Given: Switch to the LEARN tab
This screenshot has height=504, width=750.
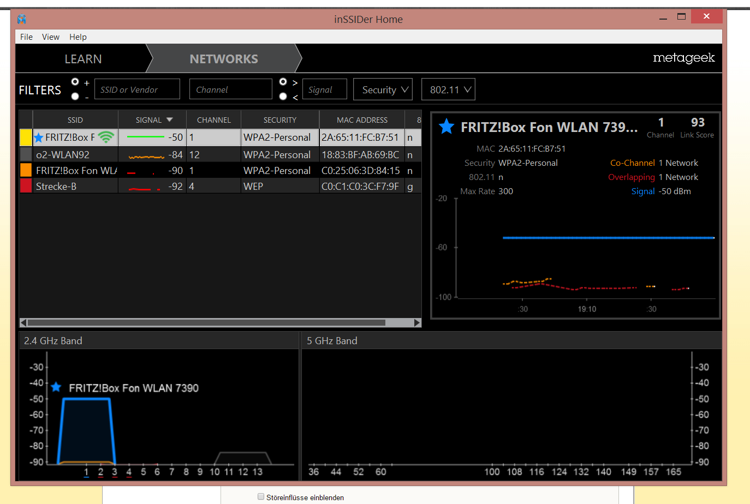Looking at the screenshot, I should [83, 59].
